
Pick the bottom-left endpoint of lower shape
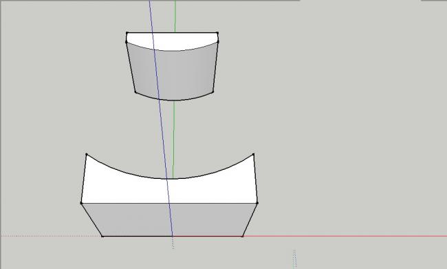click(102, 236)
